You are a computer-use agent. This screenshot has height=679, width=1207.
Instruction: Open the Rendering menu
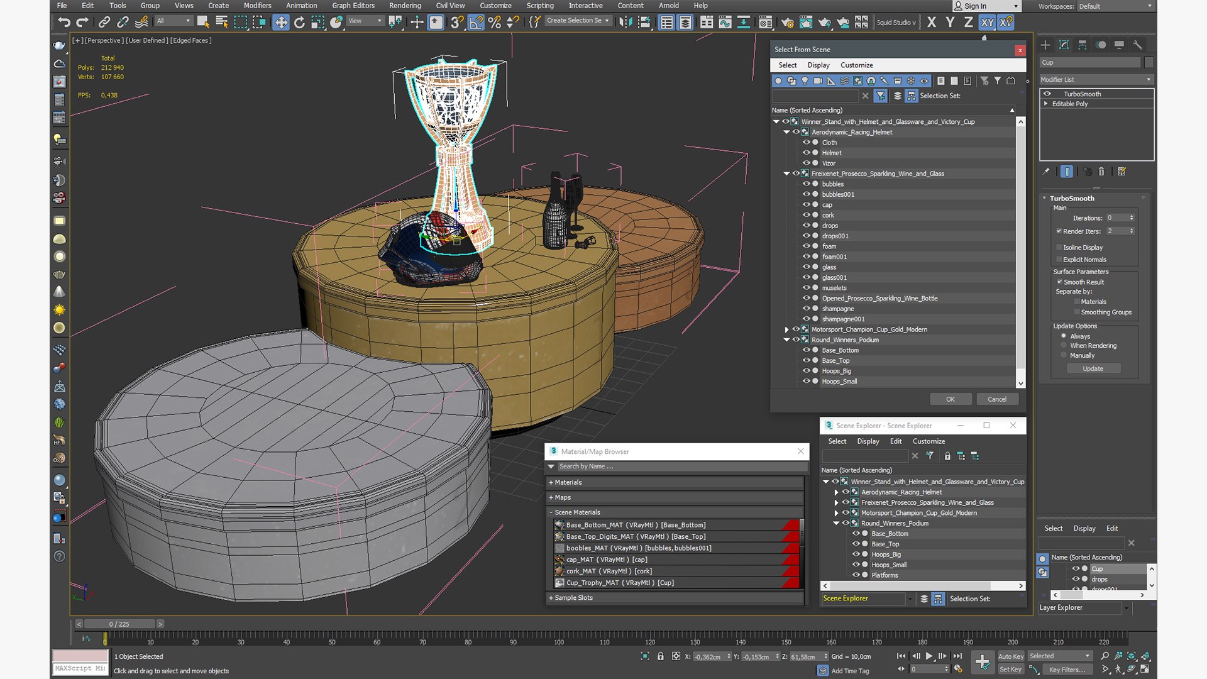405,6
